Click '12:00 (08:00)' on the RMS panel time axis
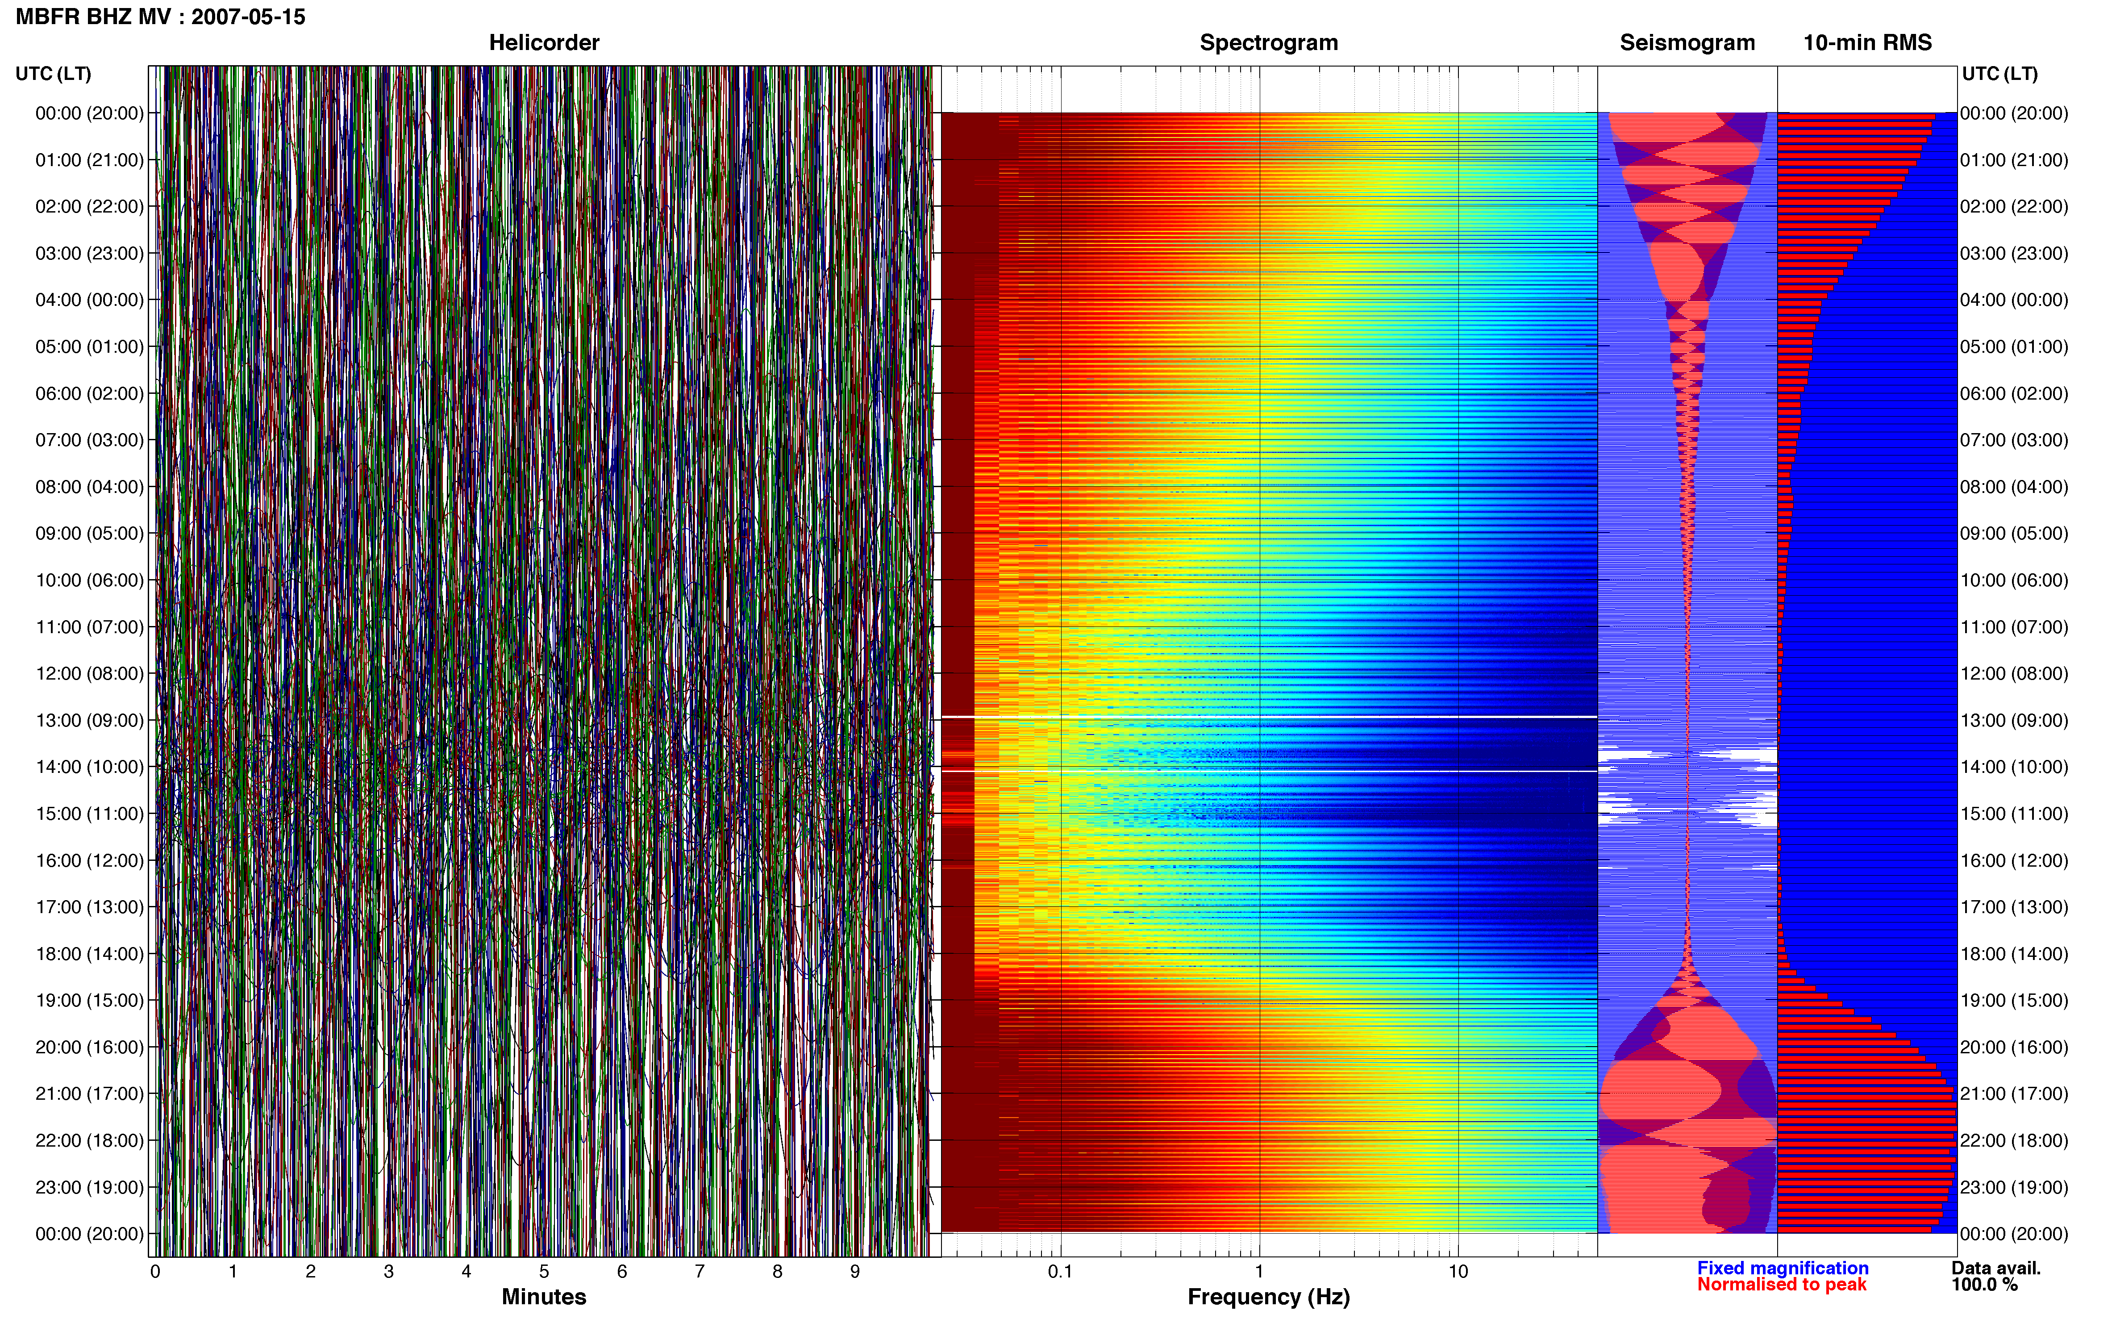This screenshot has height=1323, width=2116. (2014, 674)
